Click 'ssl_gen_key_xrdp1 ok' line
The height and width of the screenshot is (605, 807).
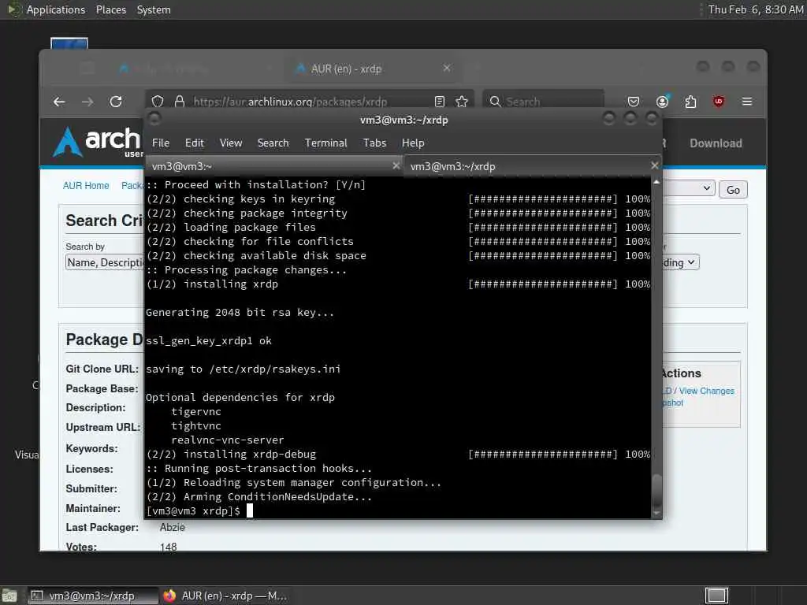[x=208, y=340]
